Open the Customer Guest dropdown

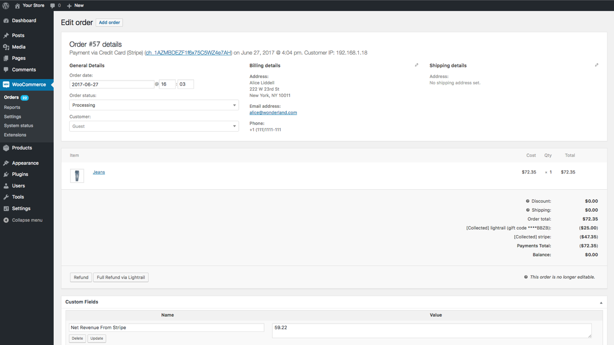coord(154,126)
